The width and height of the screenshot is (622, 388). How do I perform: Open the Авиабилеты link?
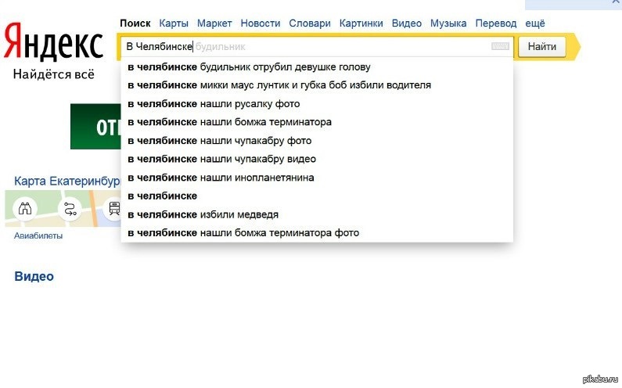coord(38,235)
